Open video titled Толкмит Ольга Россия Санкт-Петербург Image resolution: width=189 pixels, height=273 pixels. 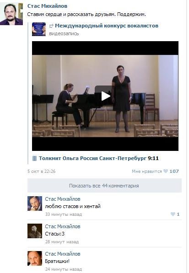coord(93,158)
